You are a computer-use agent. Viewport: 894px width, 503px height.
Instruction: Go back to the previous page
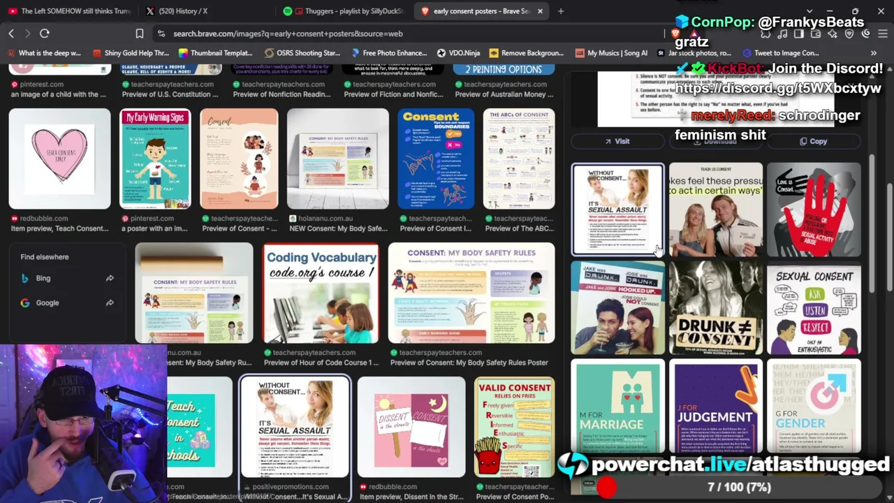11,34
